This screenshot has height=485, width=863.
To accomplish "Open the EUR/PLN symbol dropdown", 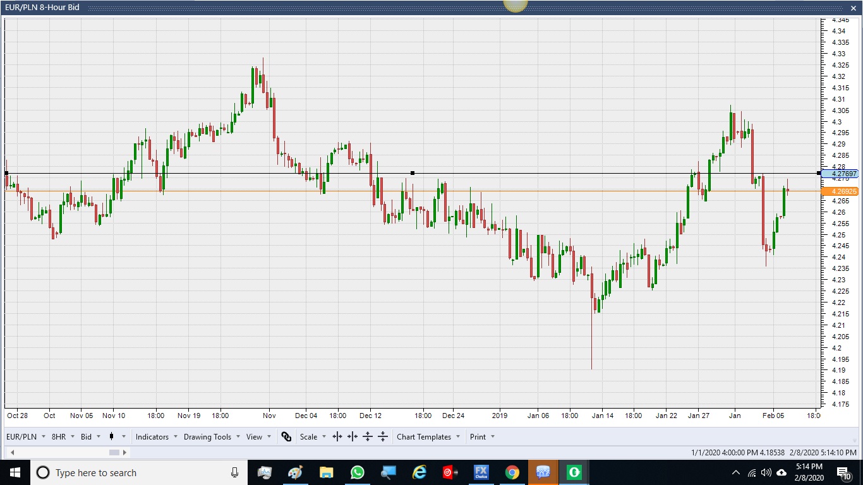I will coord(26,436).
